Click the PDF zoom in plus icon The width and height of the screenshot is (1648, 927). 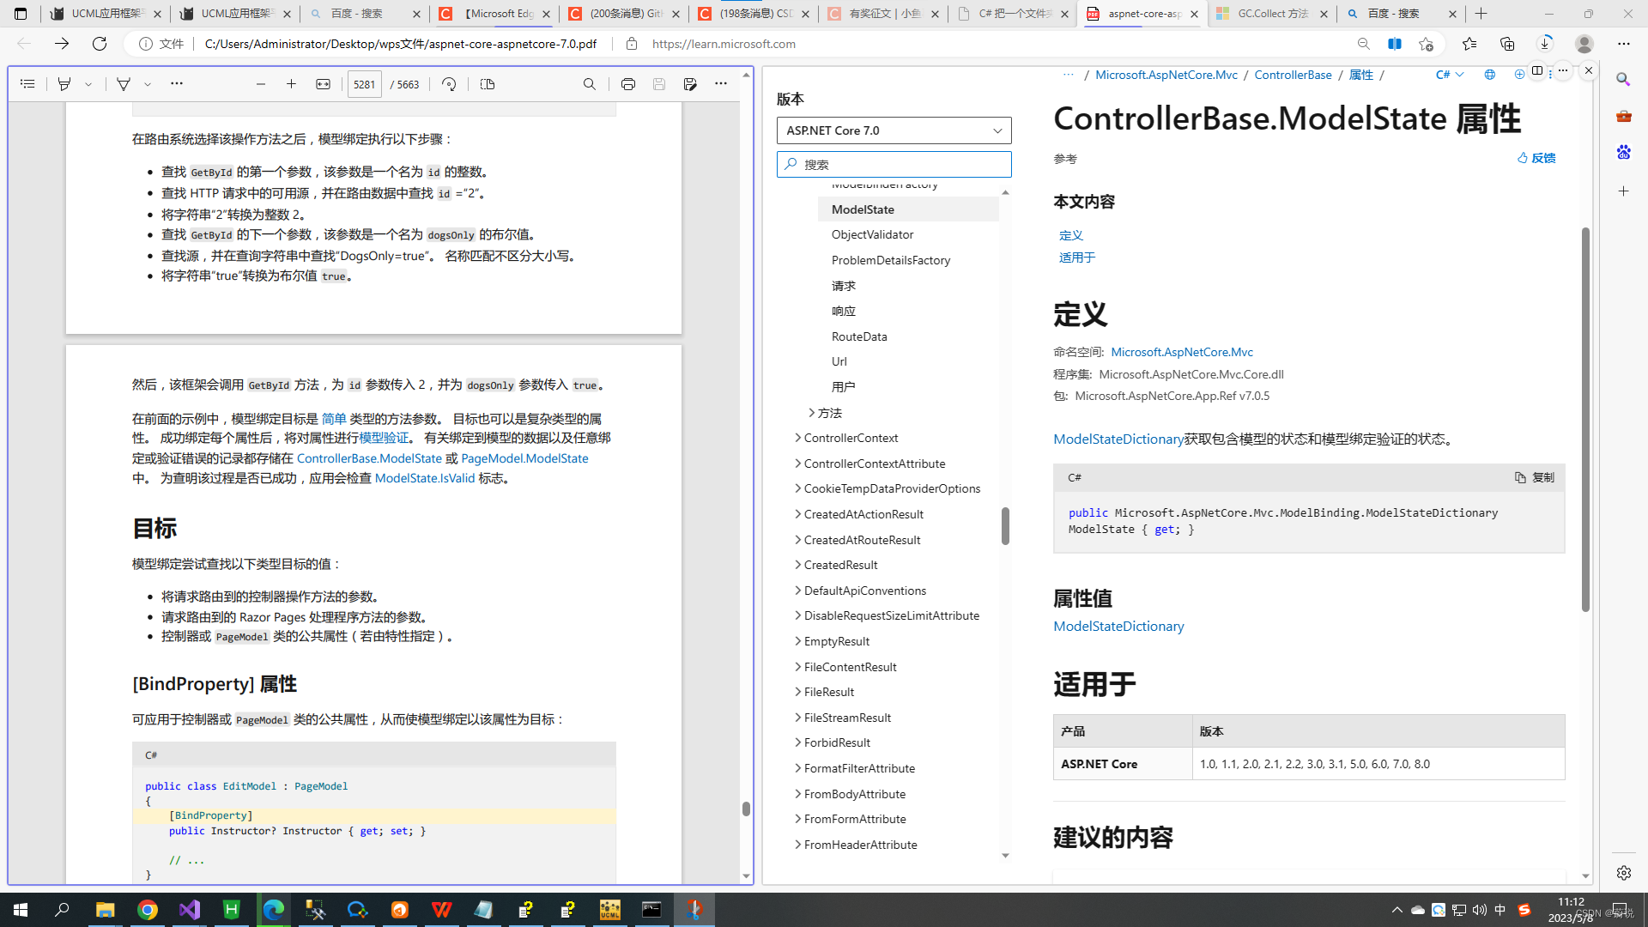[x=291, y=84]
